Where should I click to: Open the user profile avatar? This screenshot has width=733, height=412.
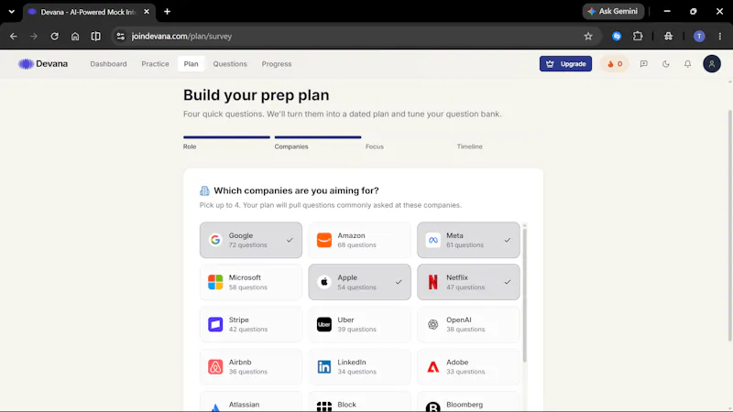(x=712, y=64)
